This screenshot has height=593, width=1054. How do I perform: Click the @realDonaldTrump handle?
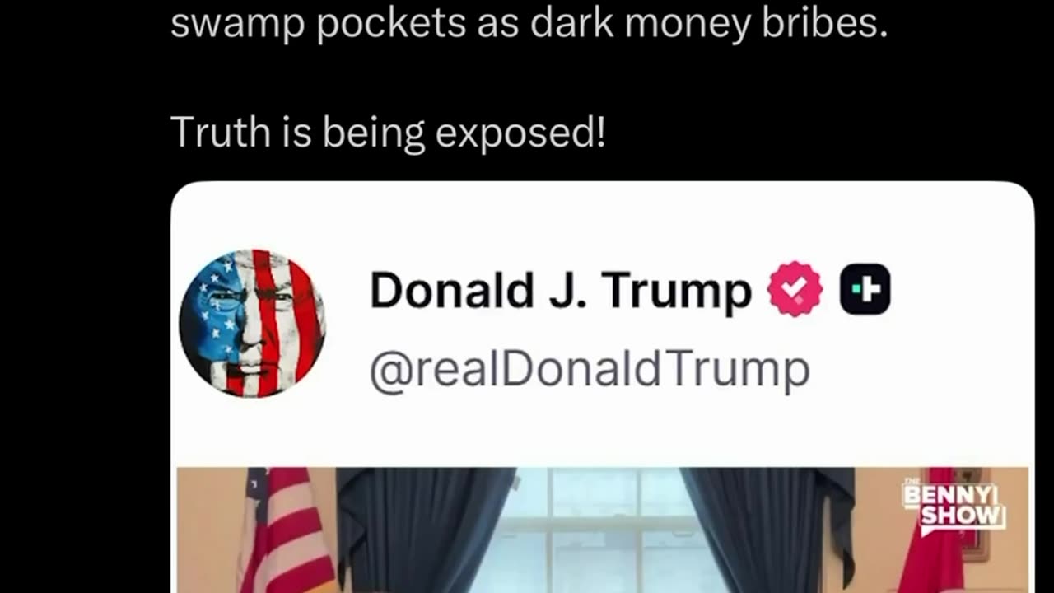point(590,369)
